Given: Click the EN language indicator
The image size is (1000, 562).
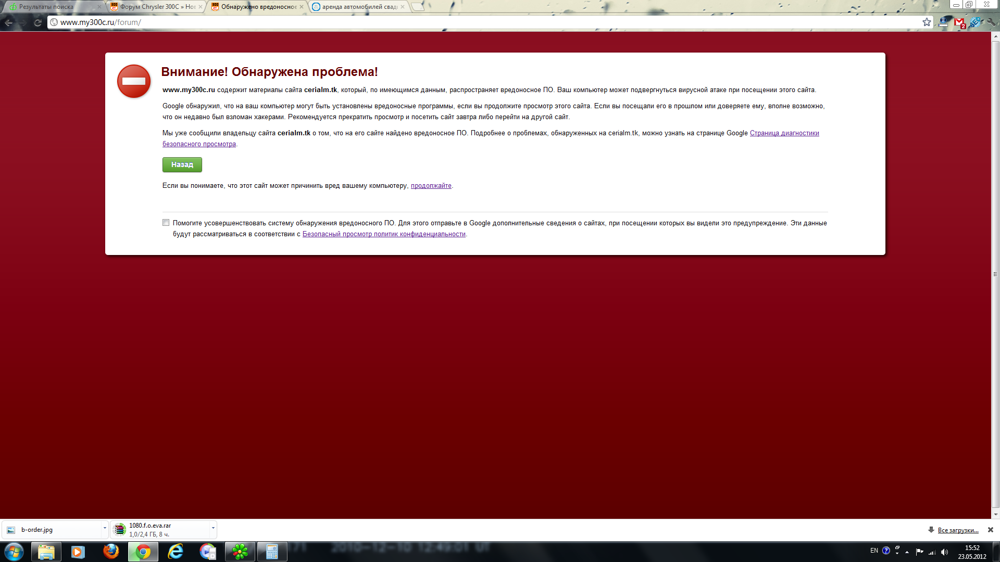Looking at the screenshot, I should pyautogui.click(x=874, y=551).
